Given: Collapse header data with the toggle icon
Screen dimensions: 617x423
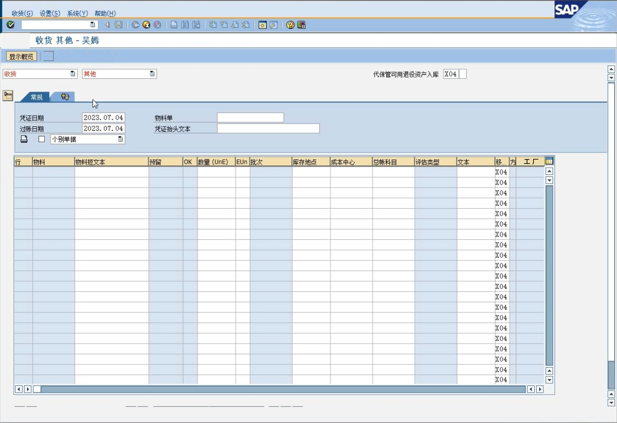Looking at the screenshot, I should [8, 95].
